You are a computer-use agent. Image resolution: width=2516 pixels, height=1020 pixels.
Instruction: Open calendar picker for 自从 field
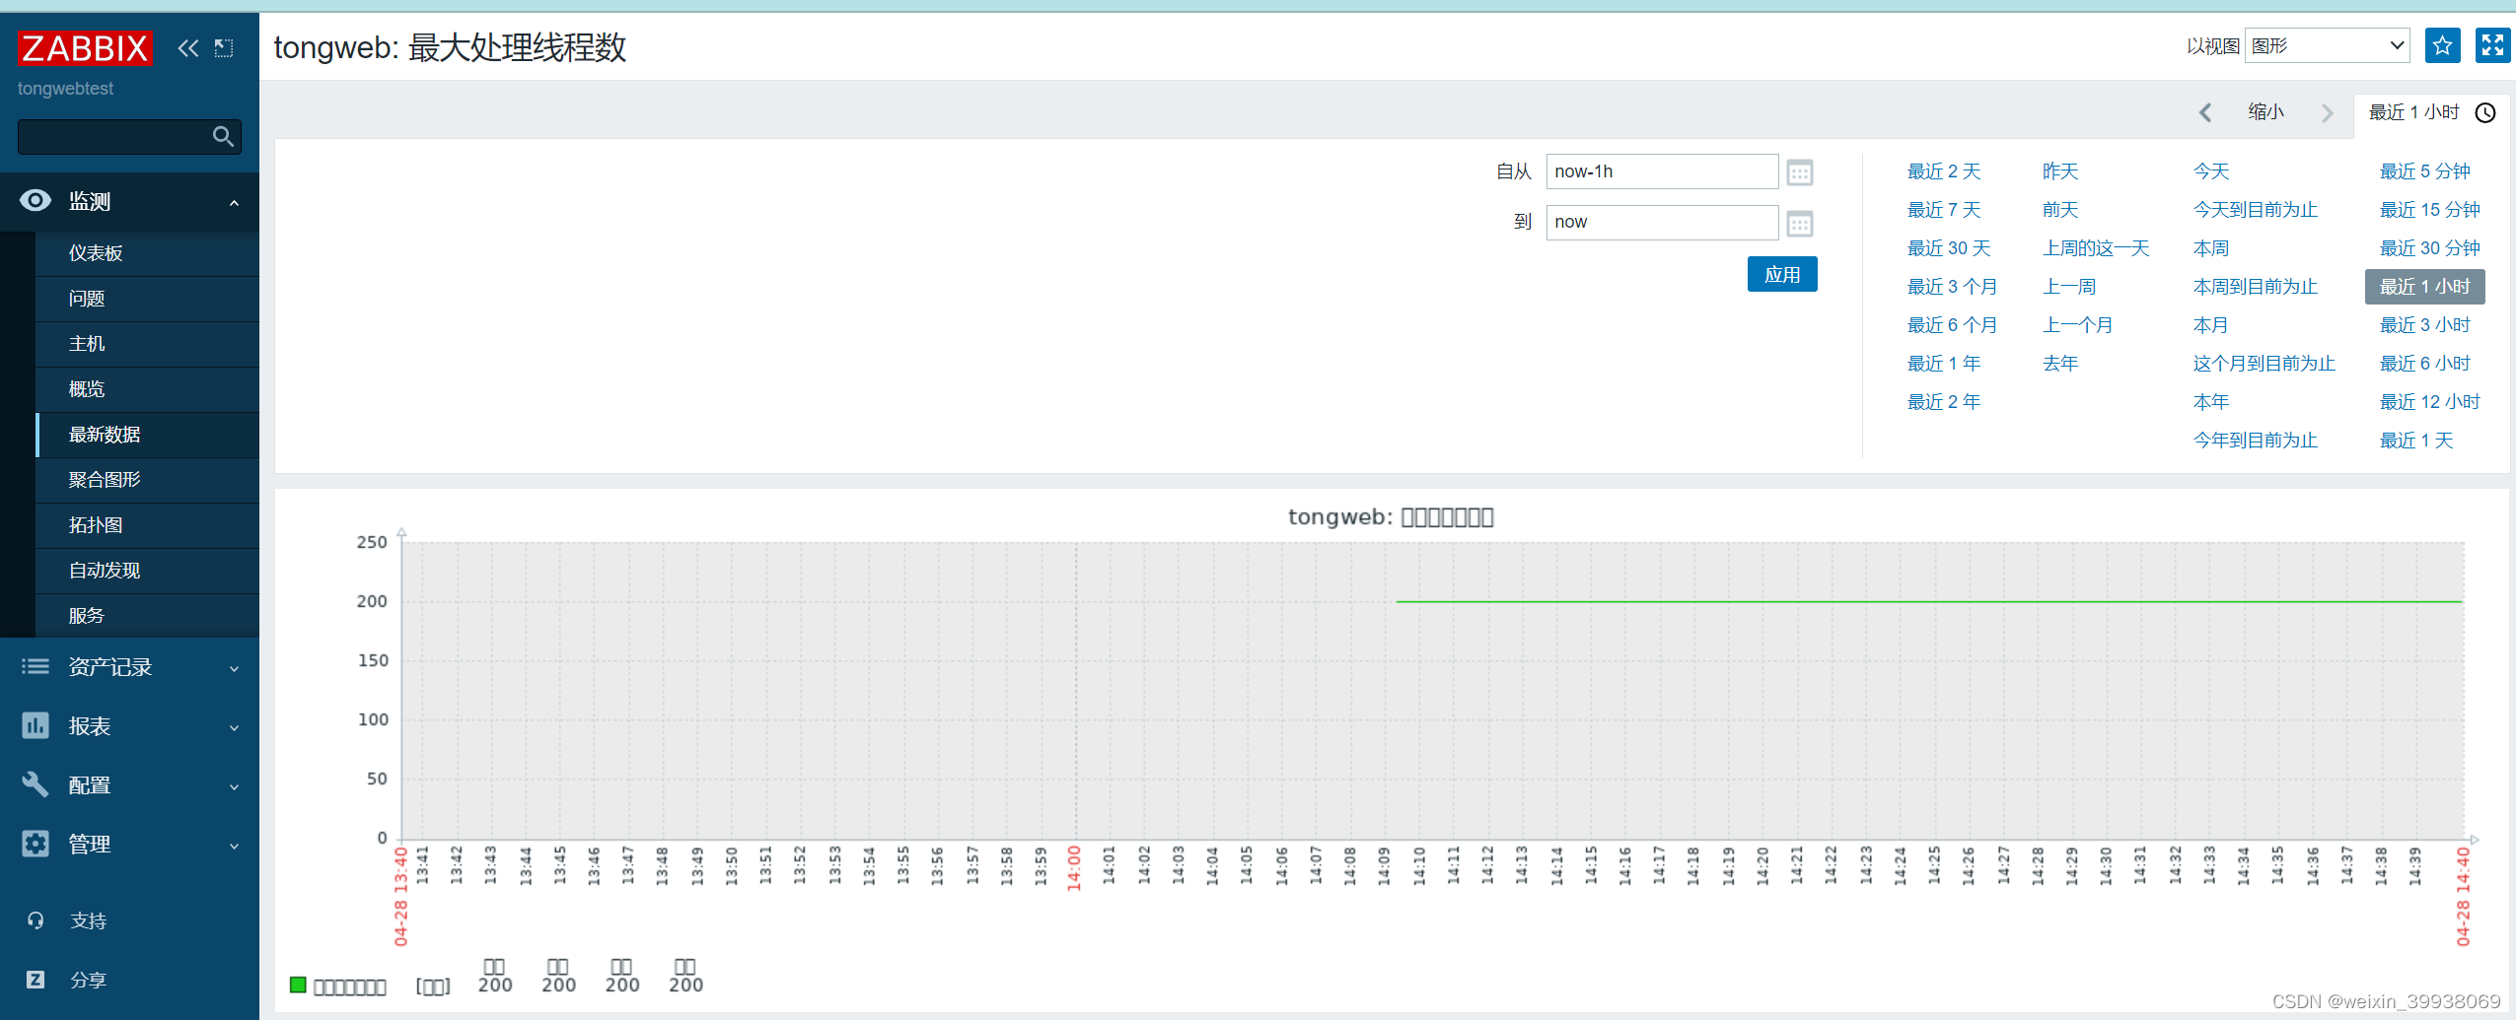tap(1799, 172)
